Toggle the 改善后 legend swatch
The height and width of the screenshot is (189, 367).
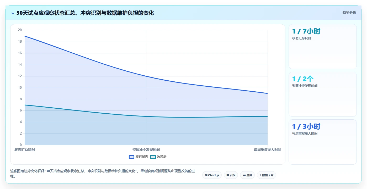pos(153,157)
